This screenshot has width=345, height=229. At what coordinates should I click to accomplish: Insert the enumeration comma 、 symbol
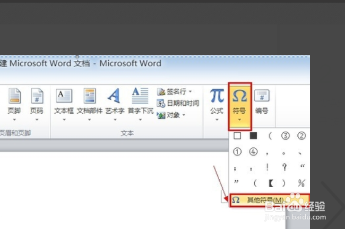pos(300,153)
